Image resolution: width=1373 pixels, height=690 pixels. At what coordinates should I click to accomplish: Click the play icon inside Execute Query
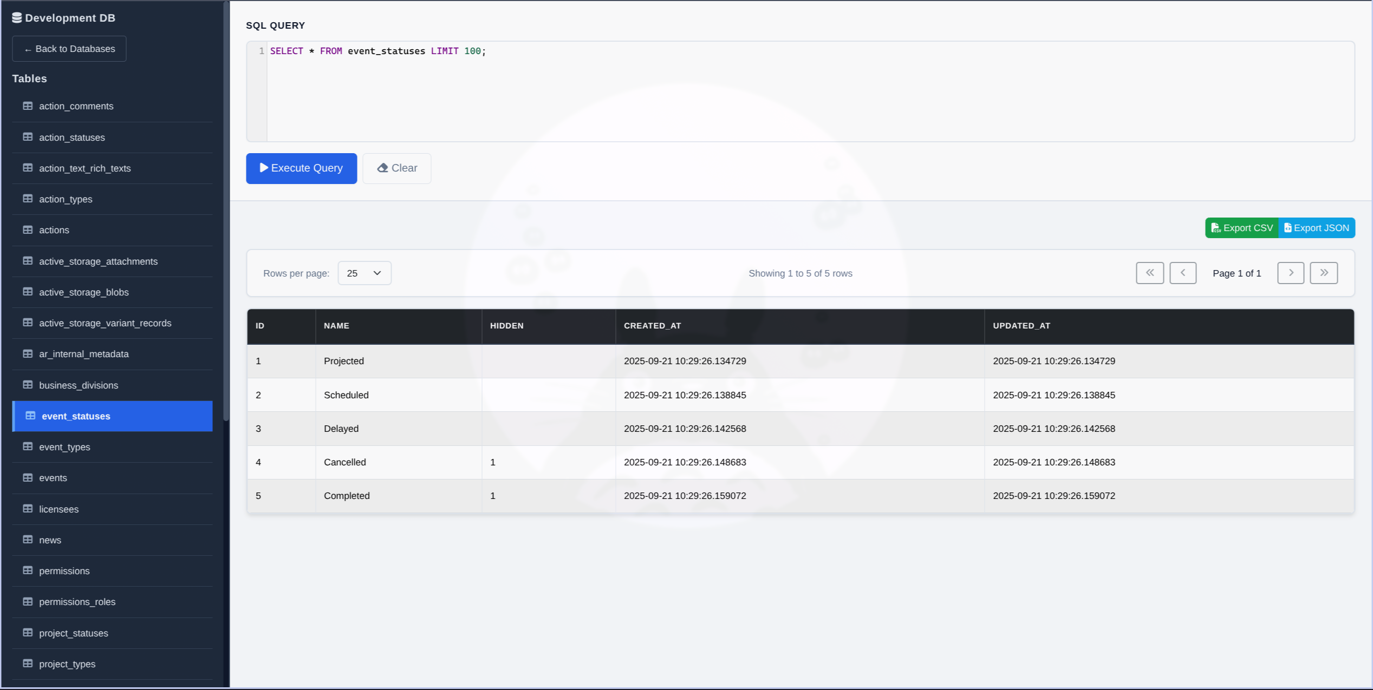[264, 168]
